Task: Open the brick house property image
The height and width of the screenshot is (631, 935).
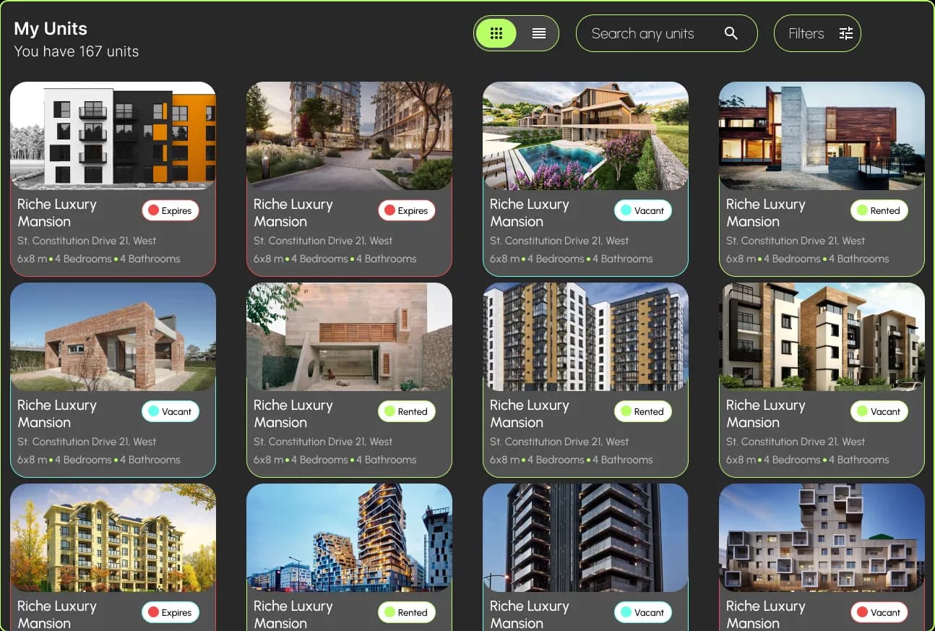Action: click(113, 336)
